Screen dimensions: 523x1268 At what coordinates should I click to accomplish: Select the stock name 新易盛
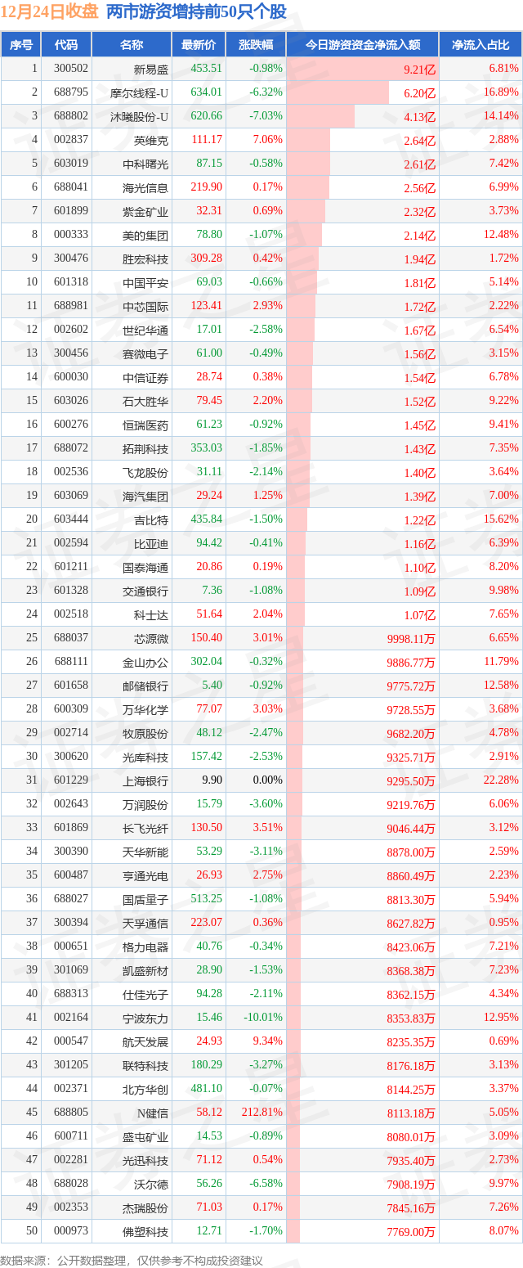pos(151,69)
